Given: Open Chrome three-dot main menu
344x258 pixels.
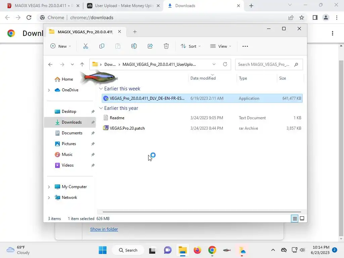Looking at the screenshot, I should (x=337, y=17).
